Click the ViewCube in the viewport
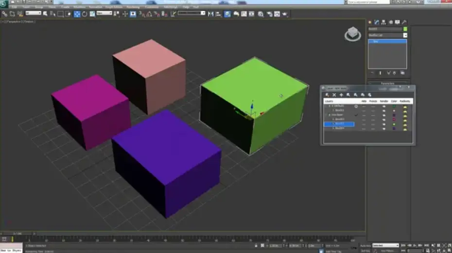This screenshot has width=452, height=253. 352,34
